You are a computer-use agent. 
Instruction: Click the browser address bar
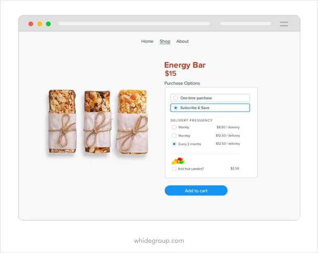click(134, 24)
